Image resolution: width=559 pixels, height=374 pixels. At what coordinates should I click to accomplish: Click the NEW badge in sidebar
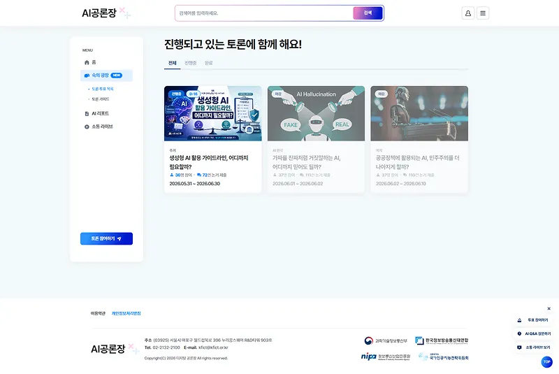(x=117, y=75)
